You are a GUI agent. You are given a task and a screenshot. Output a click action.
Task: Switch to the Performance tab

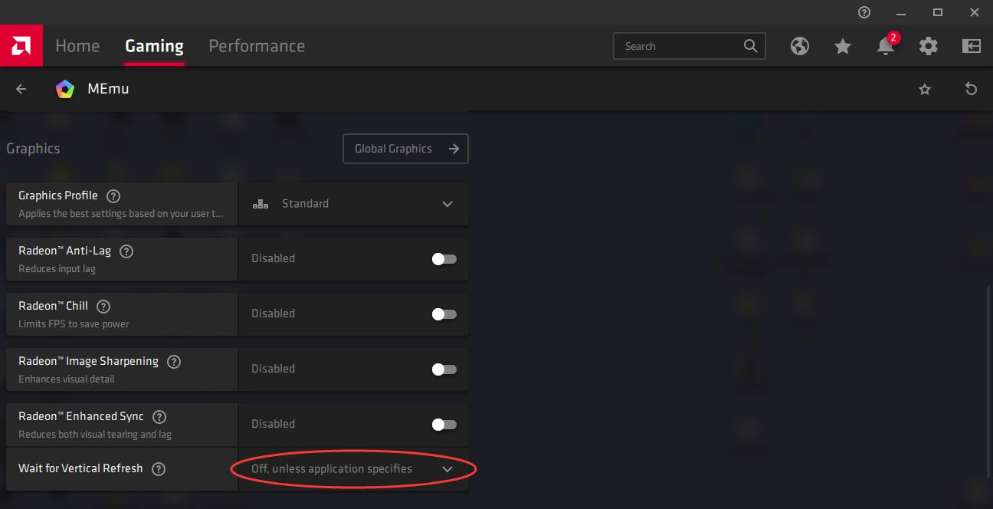tap(257, 46)
